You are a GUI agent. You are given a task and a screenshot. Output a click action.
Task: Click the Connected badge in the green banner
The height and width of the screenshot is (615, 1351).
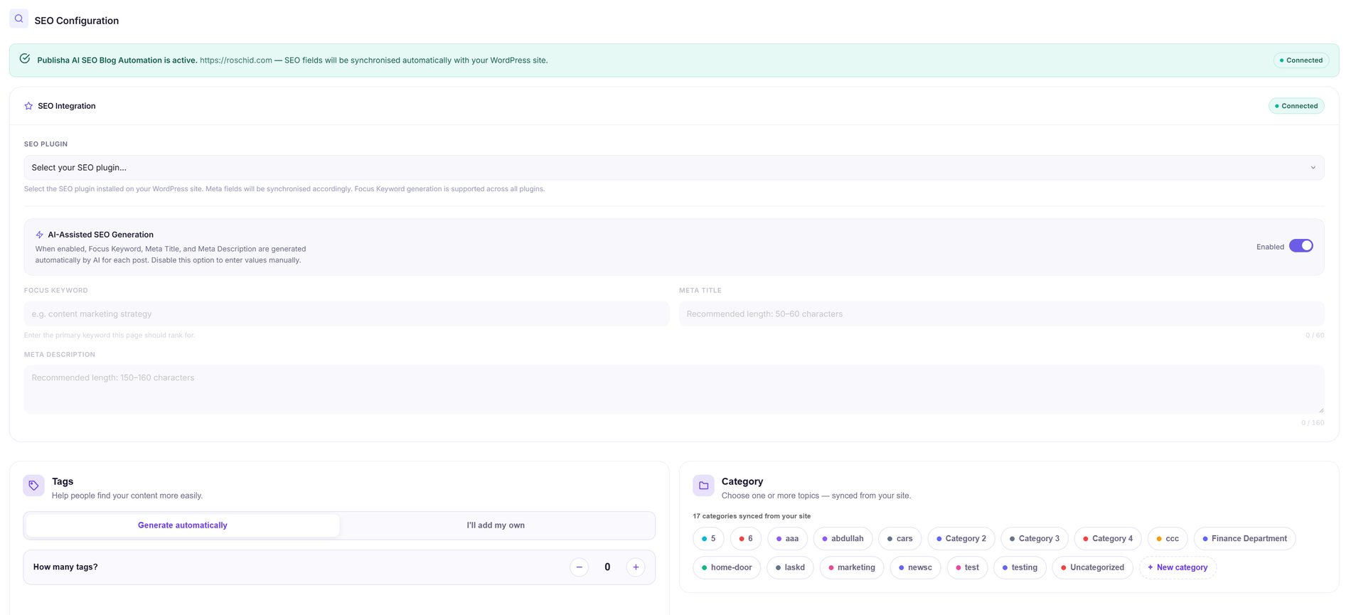1301,60
